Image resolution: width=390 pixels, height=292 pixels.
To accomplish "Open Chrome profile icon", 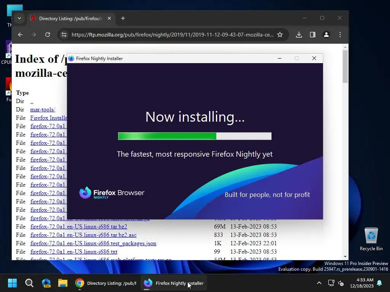I will click(x=326, y=35).
